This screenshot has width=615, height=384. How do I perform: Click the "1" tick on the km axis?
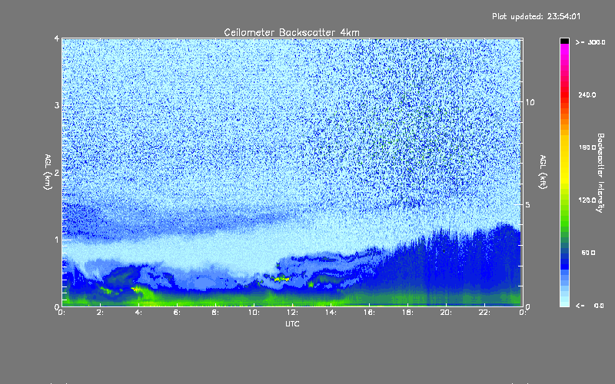57,240
